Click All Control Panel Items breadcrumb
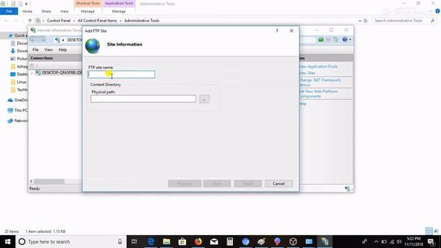 [97, 21]
